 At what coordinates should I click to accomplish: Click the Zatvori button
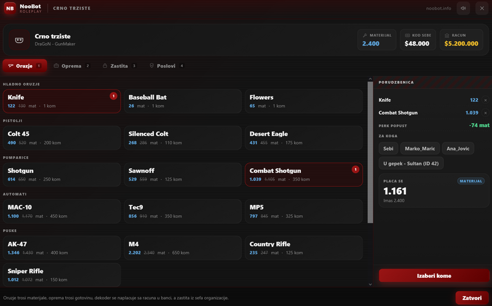[472, 298]
